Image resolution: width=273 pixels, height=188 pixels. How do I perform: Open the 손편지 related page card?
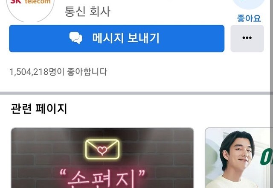[102, 158]
